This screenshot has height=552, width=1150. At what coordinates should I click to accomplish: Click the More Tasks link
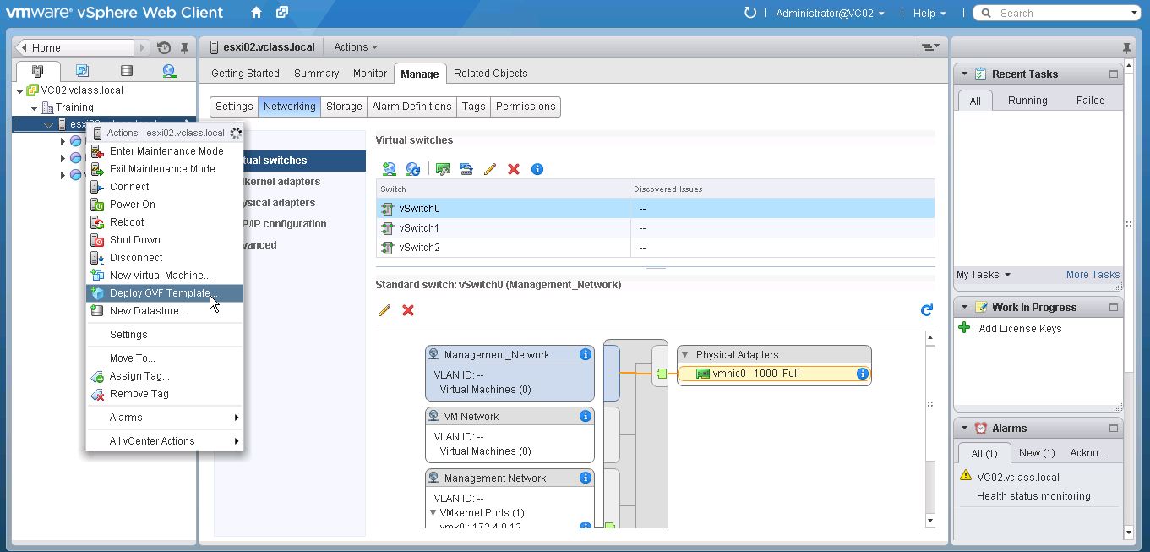point(1093,275)
